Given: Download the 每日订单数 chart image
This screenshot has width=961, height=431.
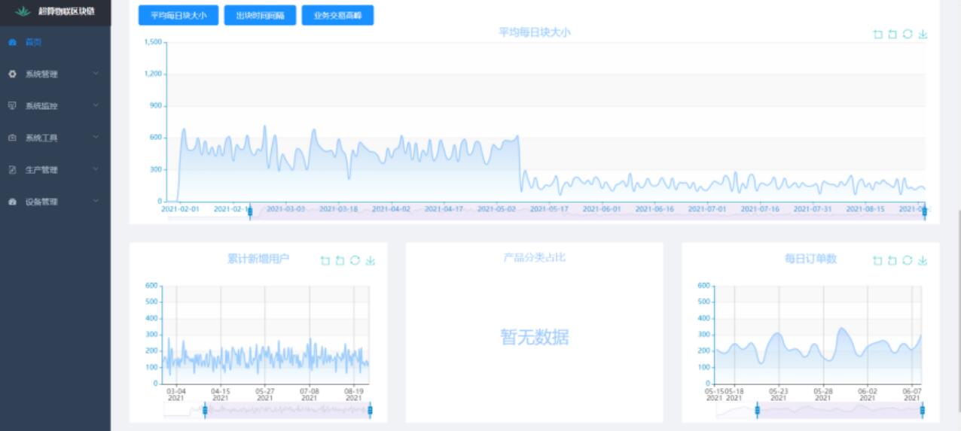Looking at the screenshot, I should click(x=923, y=261).
